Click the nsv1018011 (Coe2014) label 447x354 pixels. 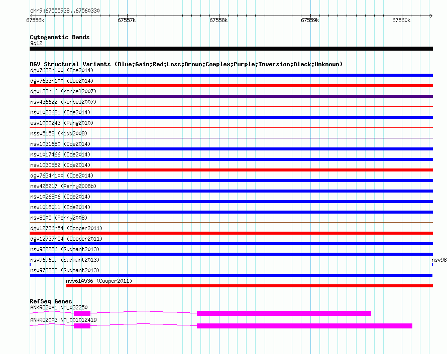(60, 207)
